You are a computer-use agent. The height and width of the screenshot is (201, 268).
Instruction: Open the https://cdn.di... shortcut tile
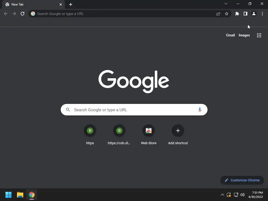119,135
